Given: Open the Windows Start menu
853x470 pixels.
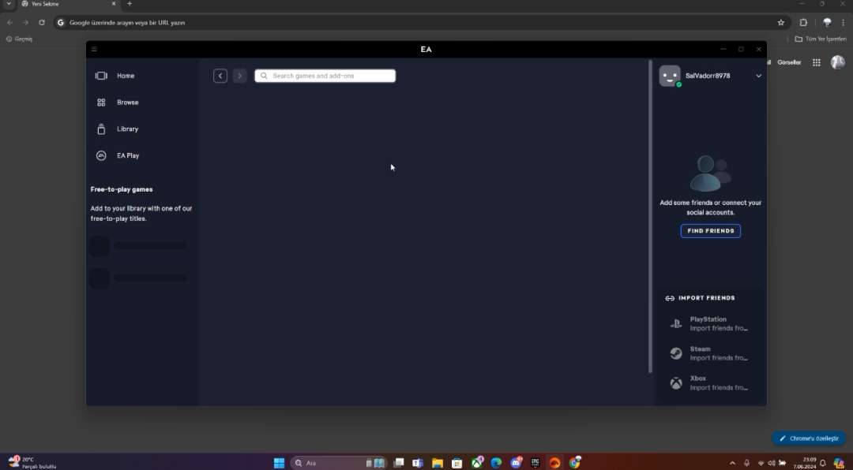Looking at the screenshot, I should coord(279,463).
